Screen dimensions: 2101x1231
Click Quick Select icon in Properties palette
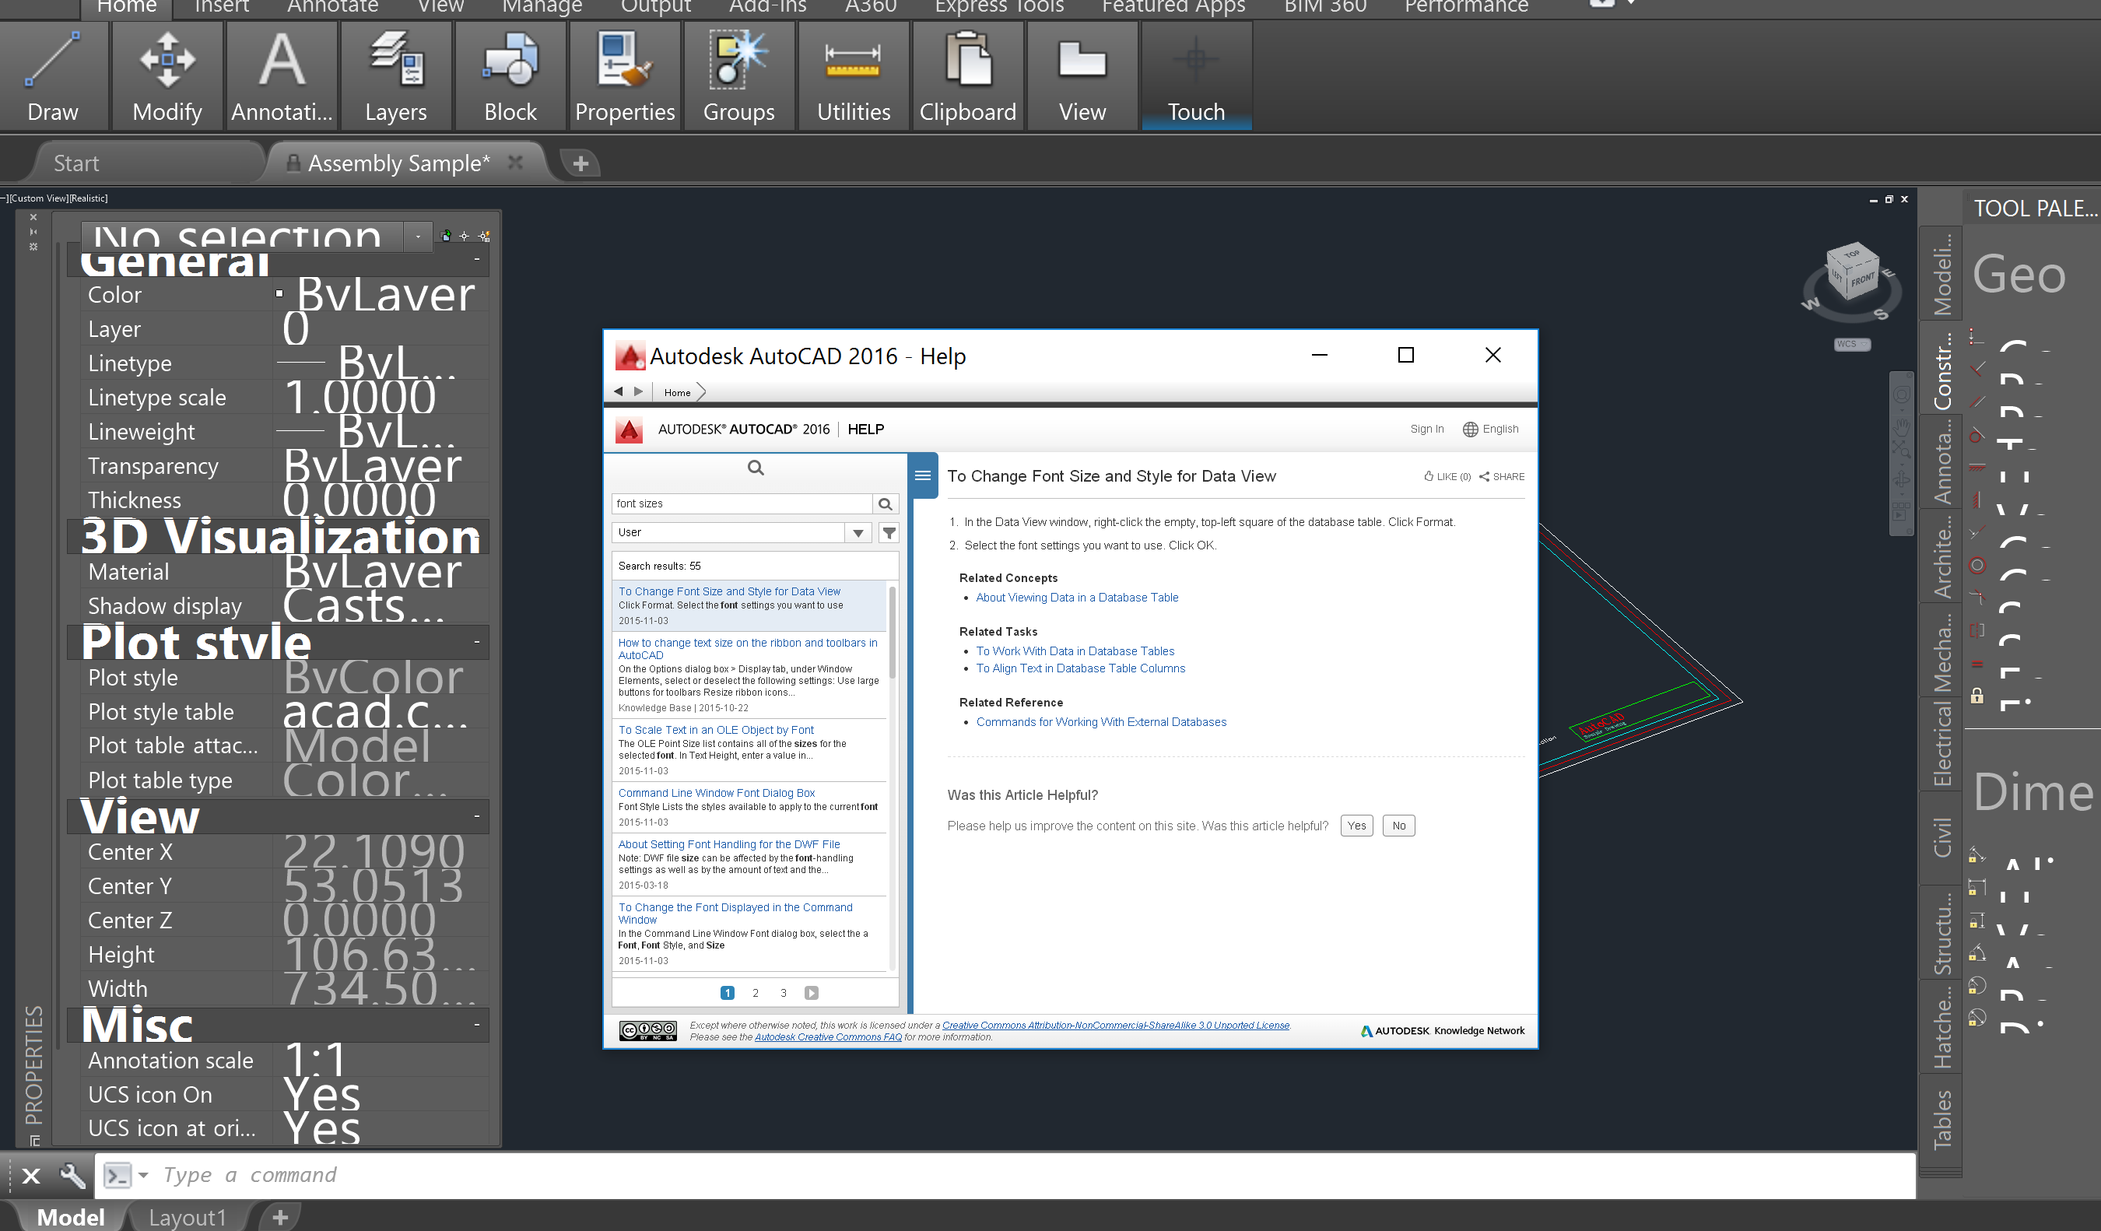[483, 236]
